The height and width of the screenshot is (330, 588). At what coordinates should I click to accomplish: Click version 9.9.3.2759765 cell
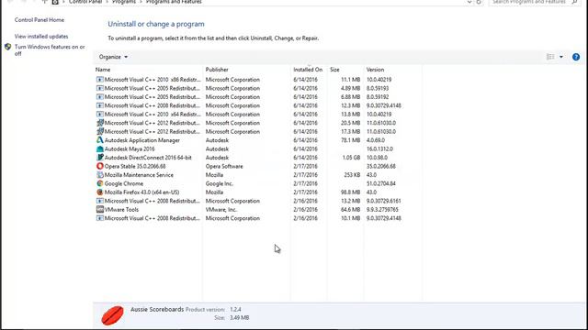coord(382,210)
